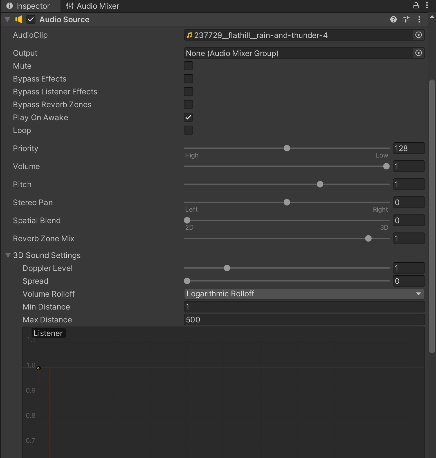The height and width of the screenshot is (458, 436).
Task: Switch to the Audio Mixer tab
Action: click(93, 6)
